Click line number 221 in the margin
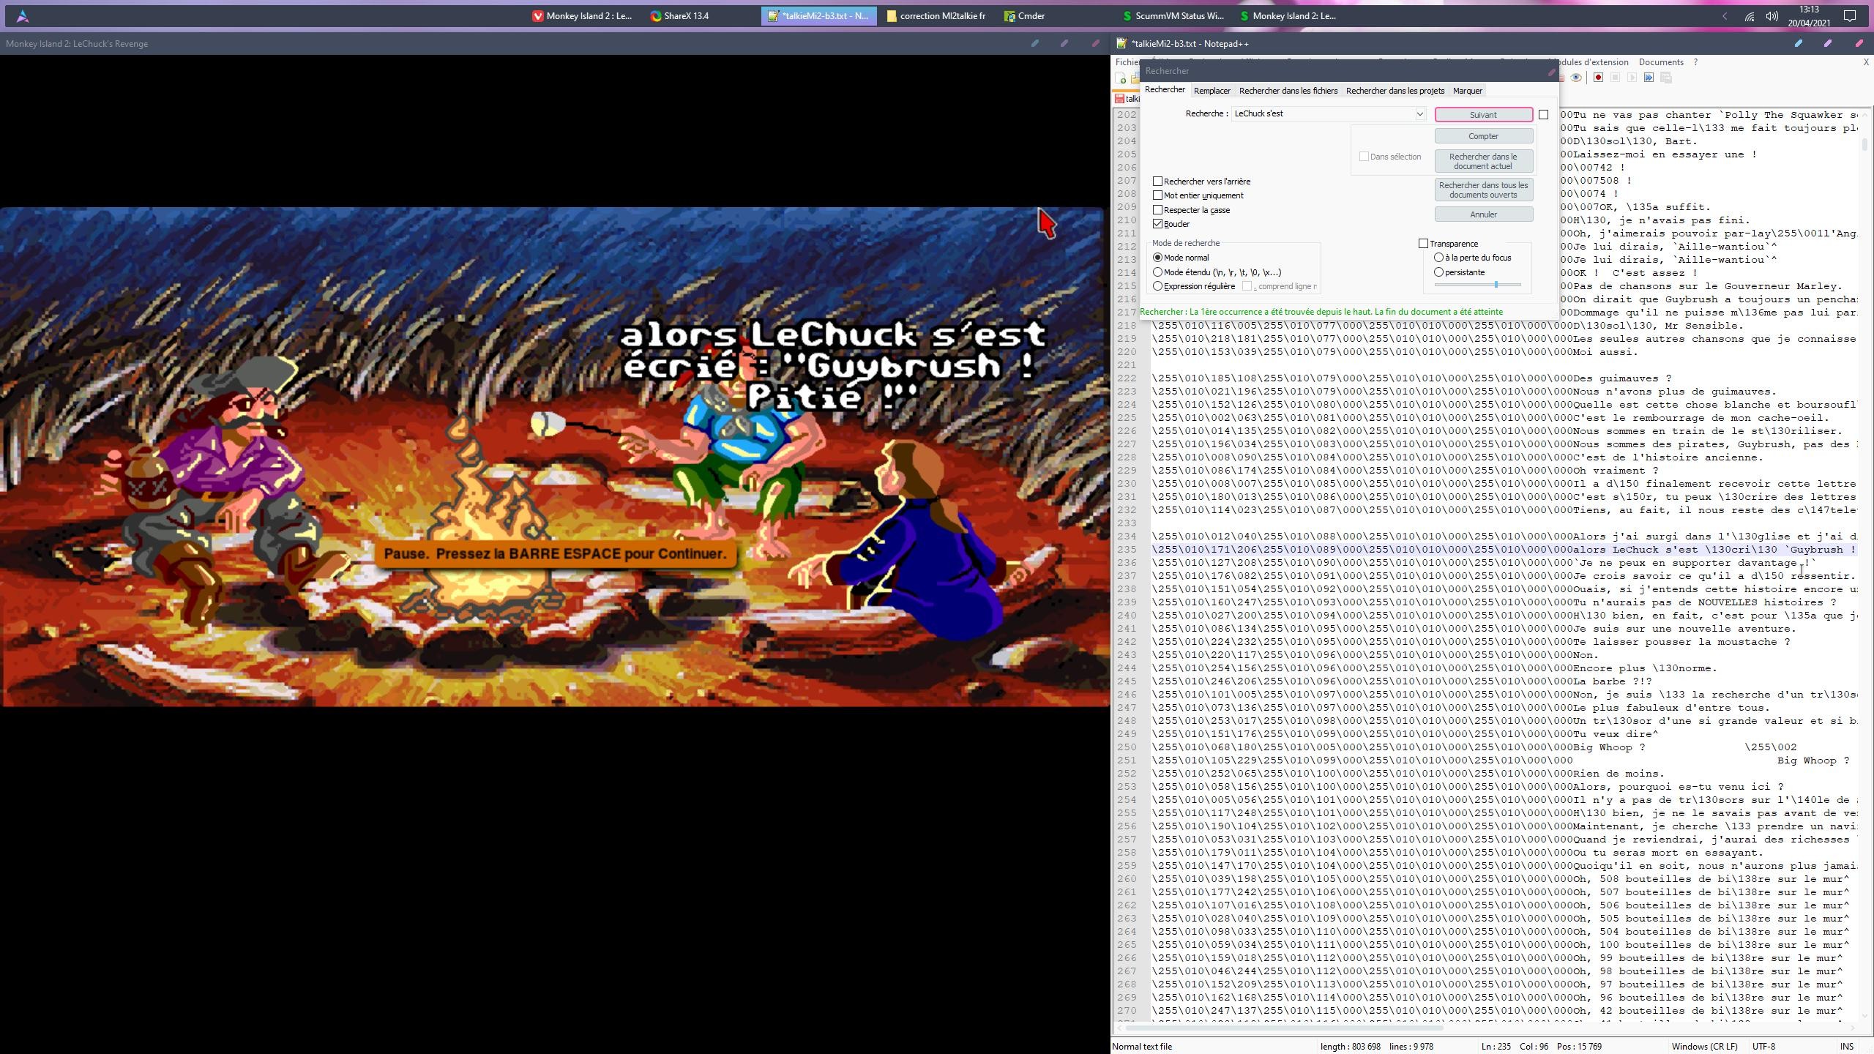The height and width of the screenshot is (1054, 1874). point(1127,365)
